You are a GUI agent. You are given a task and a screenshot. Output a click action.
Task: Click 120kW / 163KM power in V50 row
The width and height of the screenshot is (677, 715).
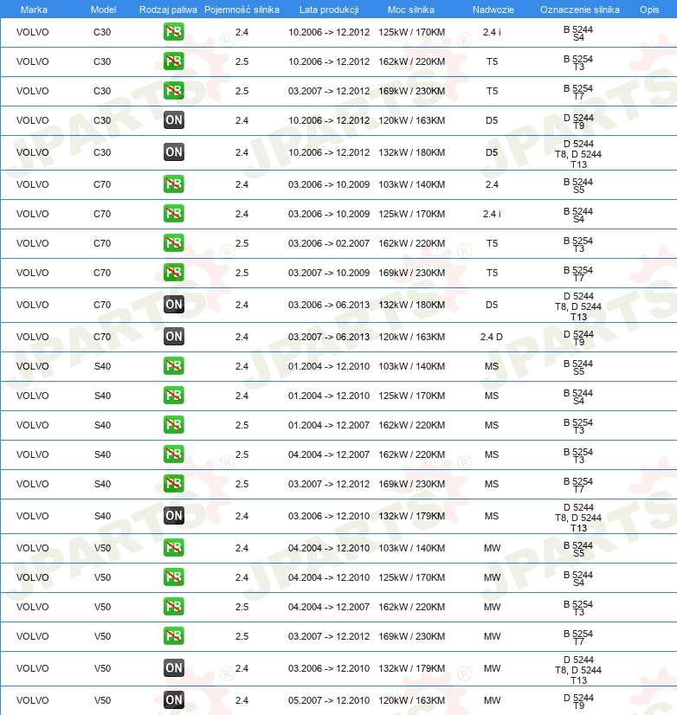pos(411,700)
